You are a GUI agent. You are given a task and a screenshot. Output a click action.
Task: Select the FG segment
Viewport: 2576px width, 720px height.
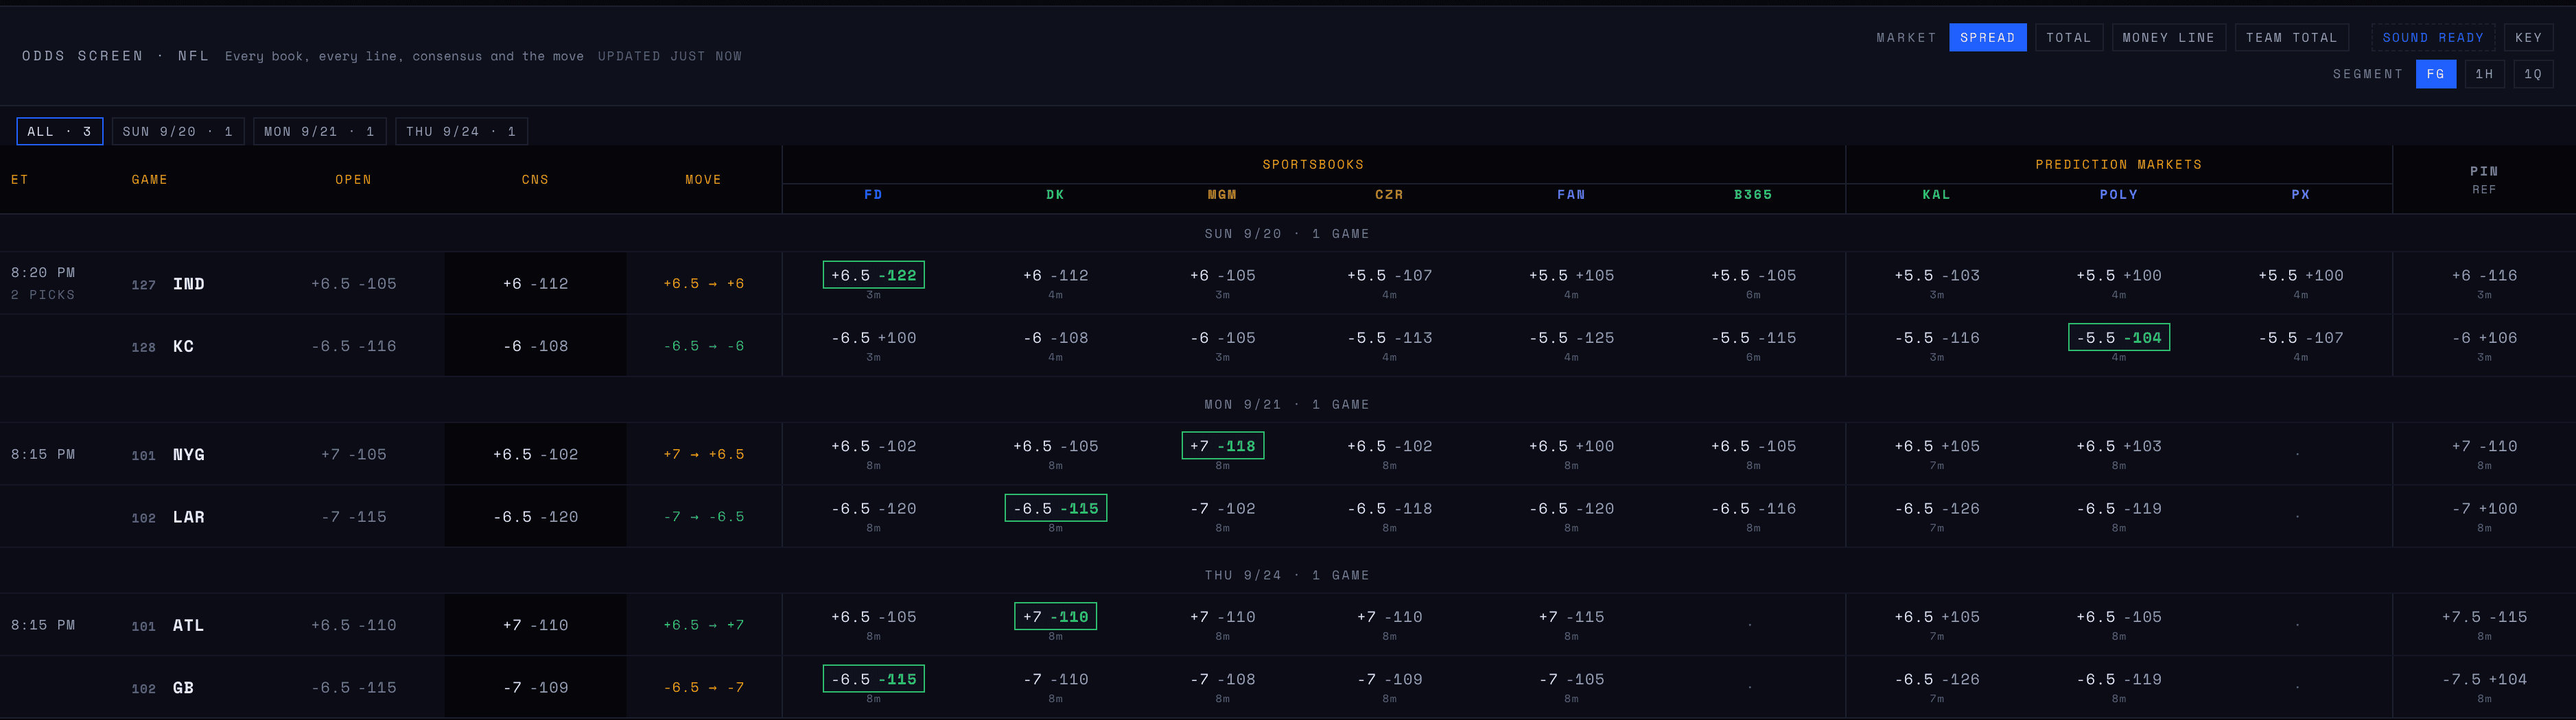[x=2435, y=74]
